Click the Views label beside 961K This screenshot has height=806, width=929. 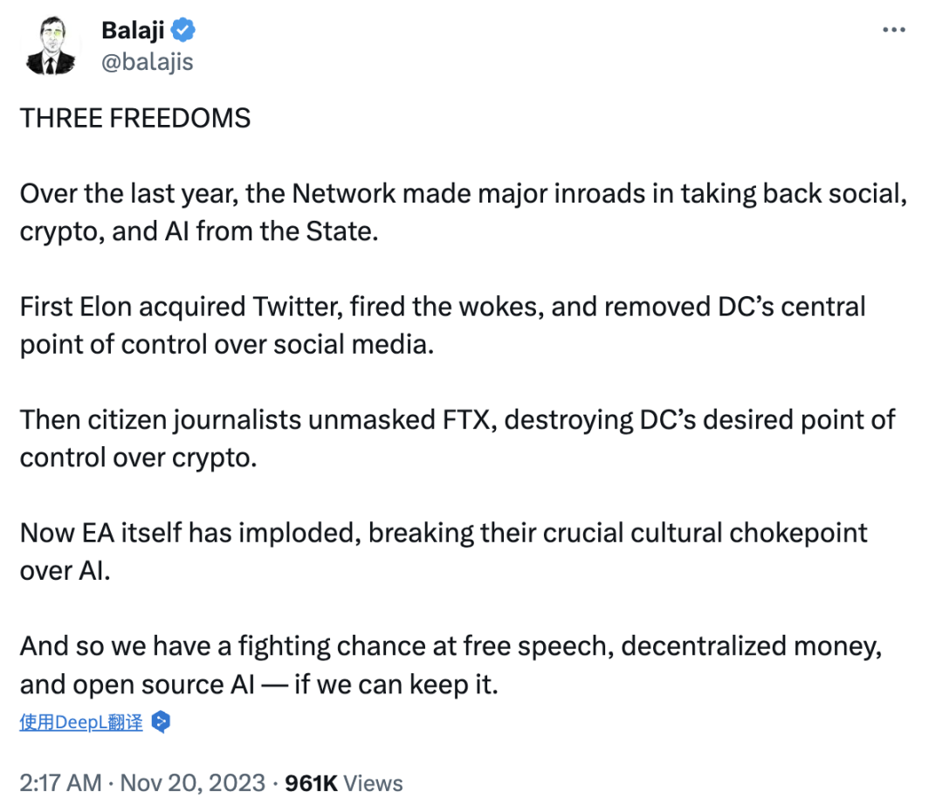(373, 783)
